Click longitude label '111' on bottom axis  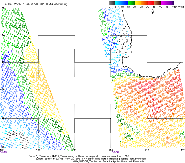(74, 150)
